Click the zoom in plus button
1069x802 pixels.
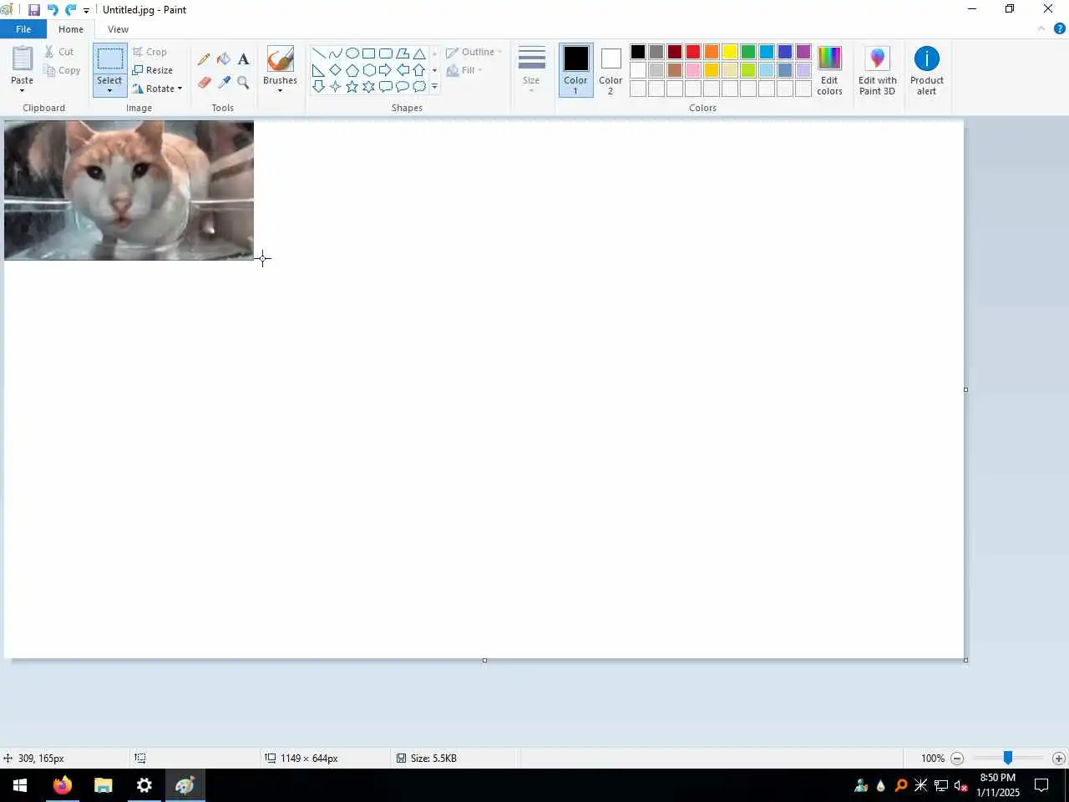click(1059, 759)
